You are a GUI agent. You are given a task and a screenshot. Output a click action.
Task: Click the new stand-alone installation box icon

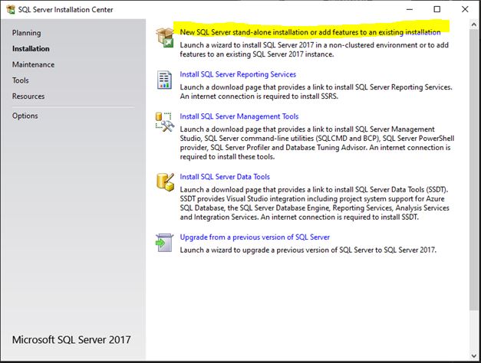[164, 37]
